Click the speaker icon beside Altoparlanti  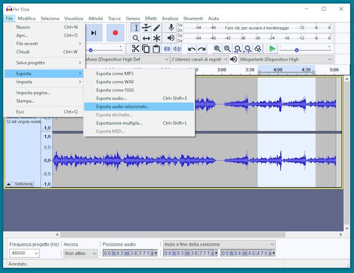pos(233,59)
